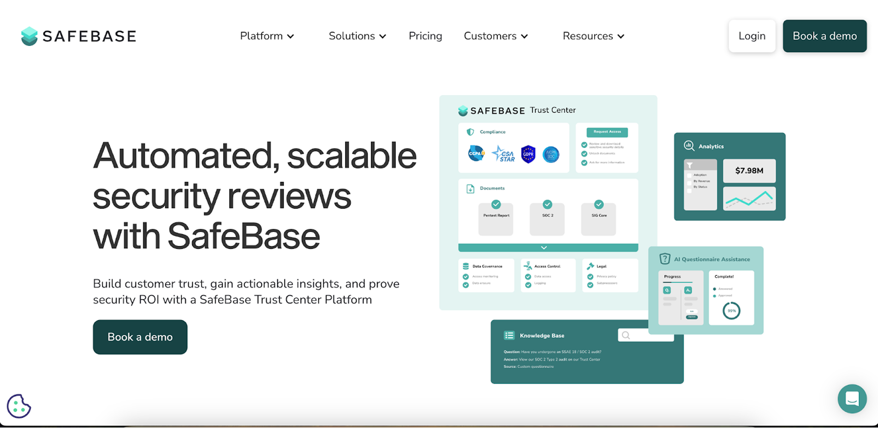
Task: Click the Ask for more information check icon
Action: pyautogui.click(x=584, y=163)
